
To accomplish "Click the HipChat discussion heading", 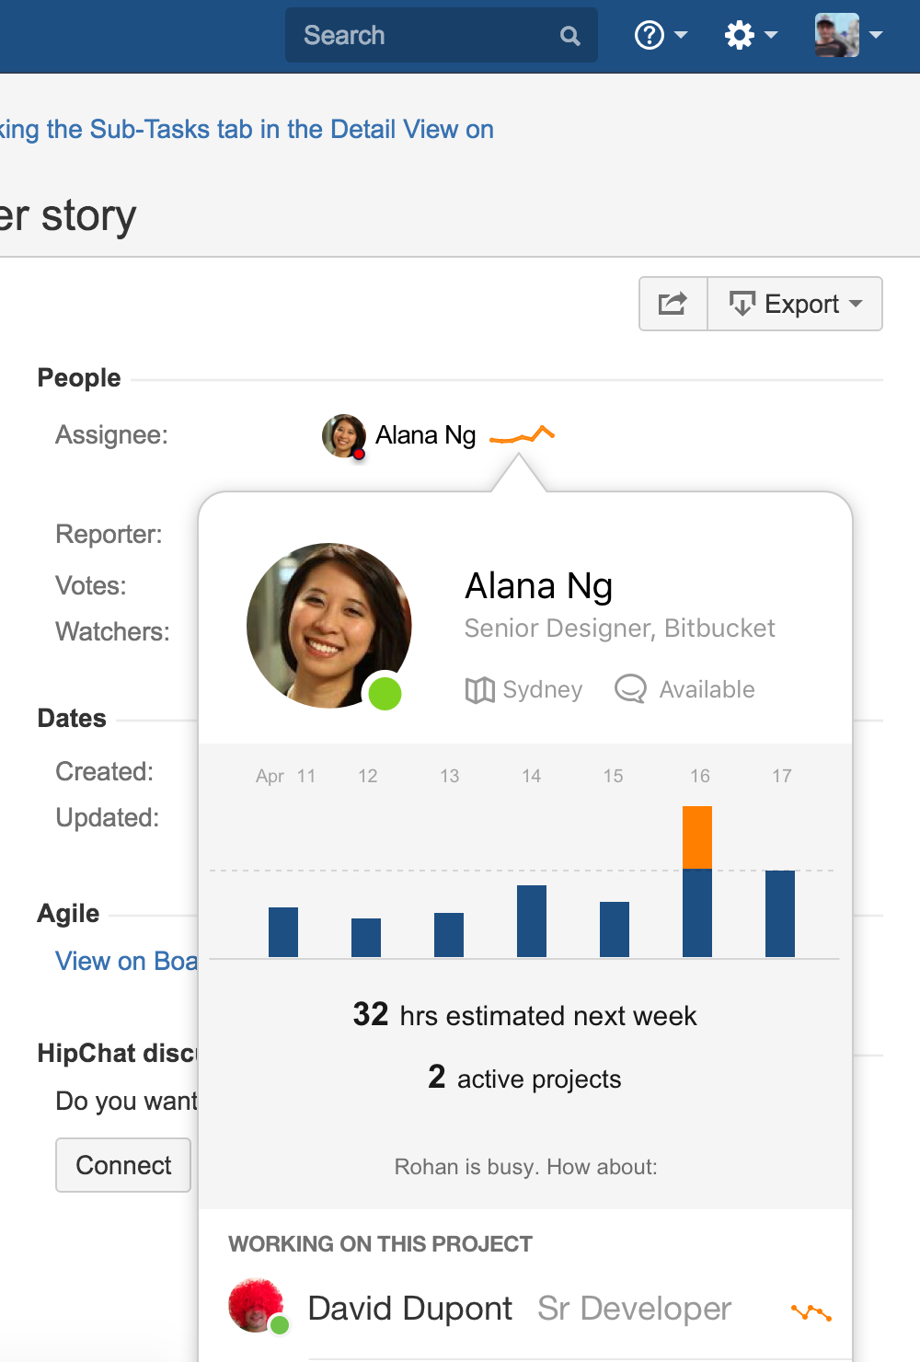I will pos(118,1053).
